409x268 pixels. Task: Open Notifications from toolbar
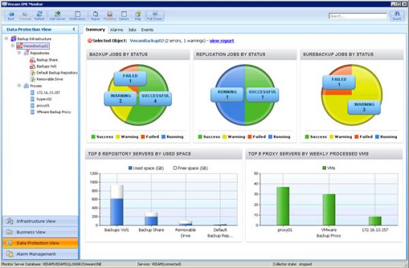(78, 16)
